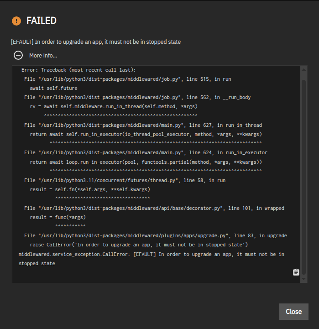Image resolution: width=319 pixels, height=329 pixels.
Task: Click the "await self.future" code line
Action: [54, 88]
